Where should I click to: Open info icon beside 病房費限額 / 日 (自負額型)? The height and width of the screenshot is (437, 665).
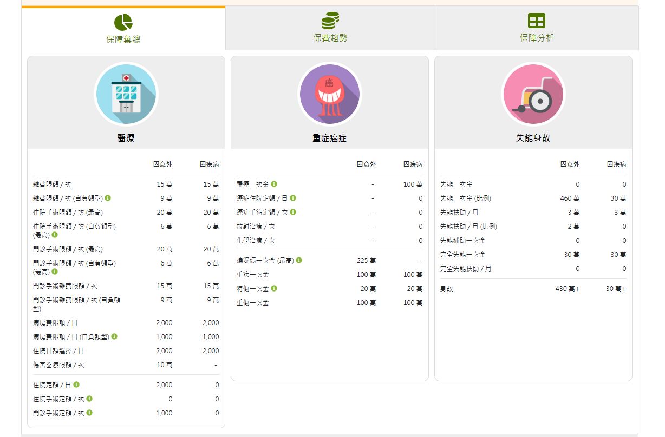(114, 336)
